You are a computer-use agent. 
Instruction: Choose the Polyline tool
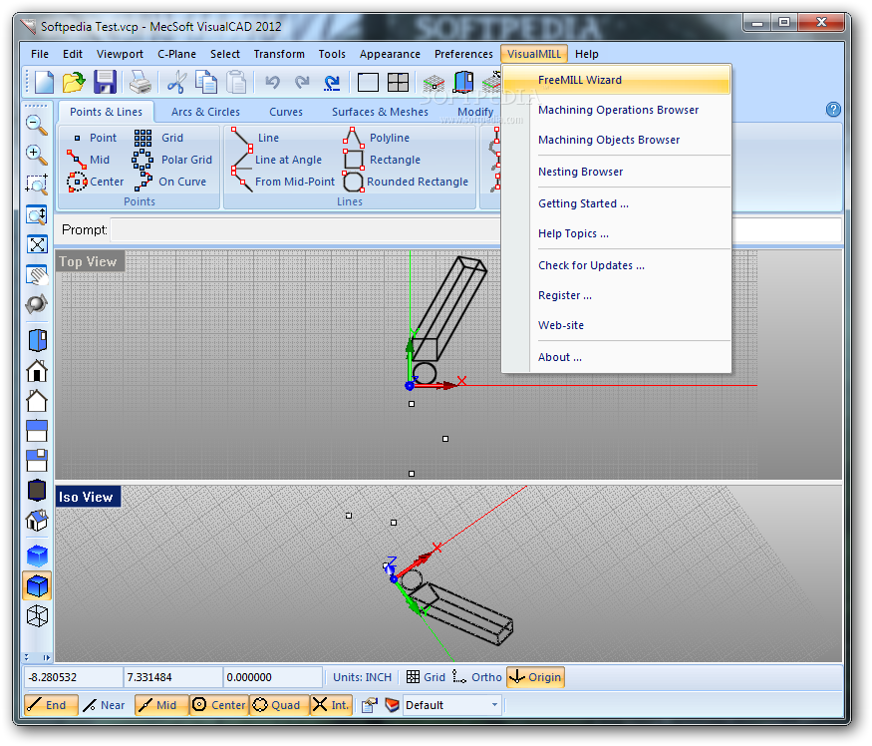[x=376, y=138]
